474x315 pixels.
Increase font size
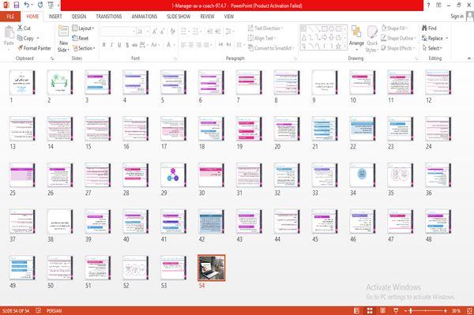(x=155, y=32)
